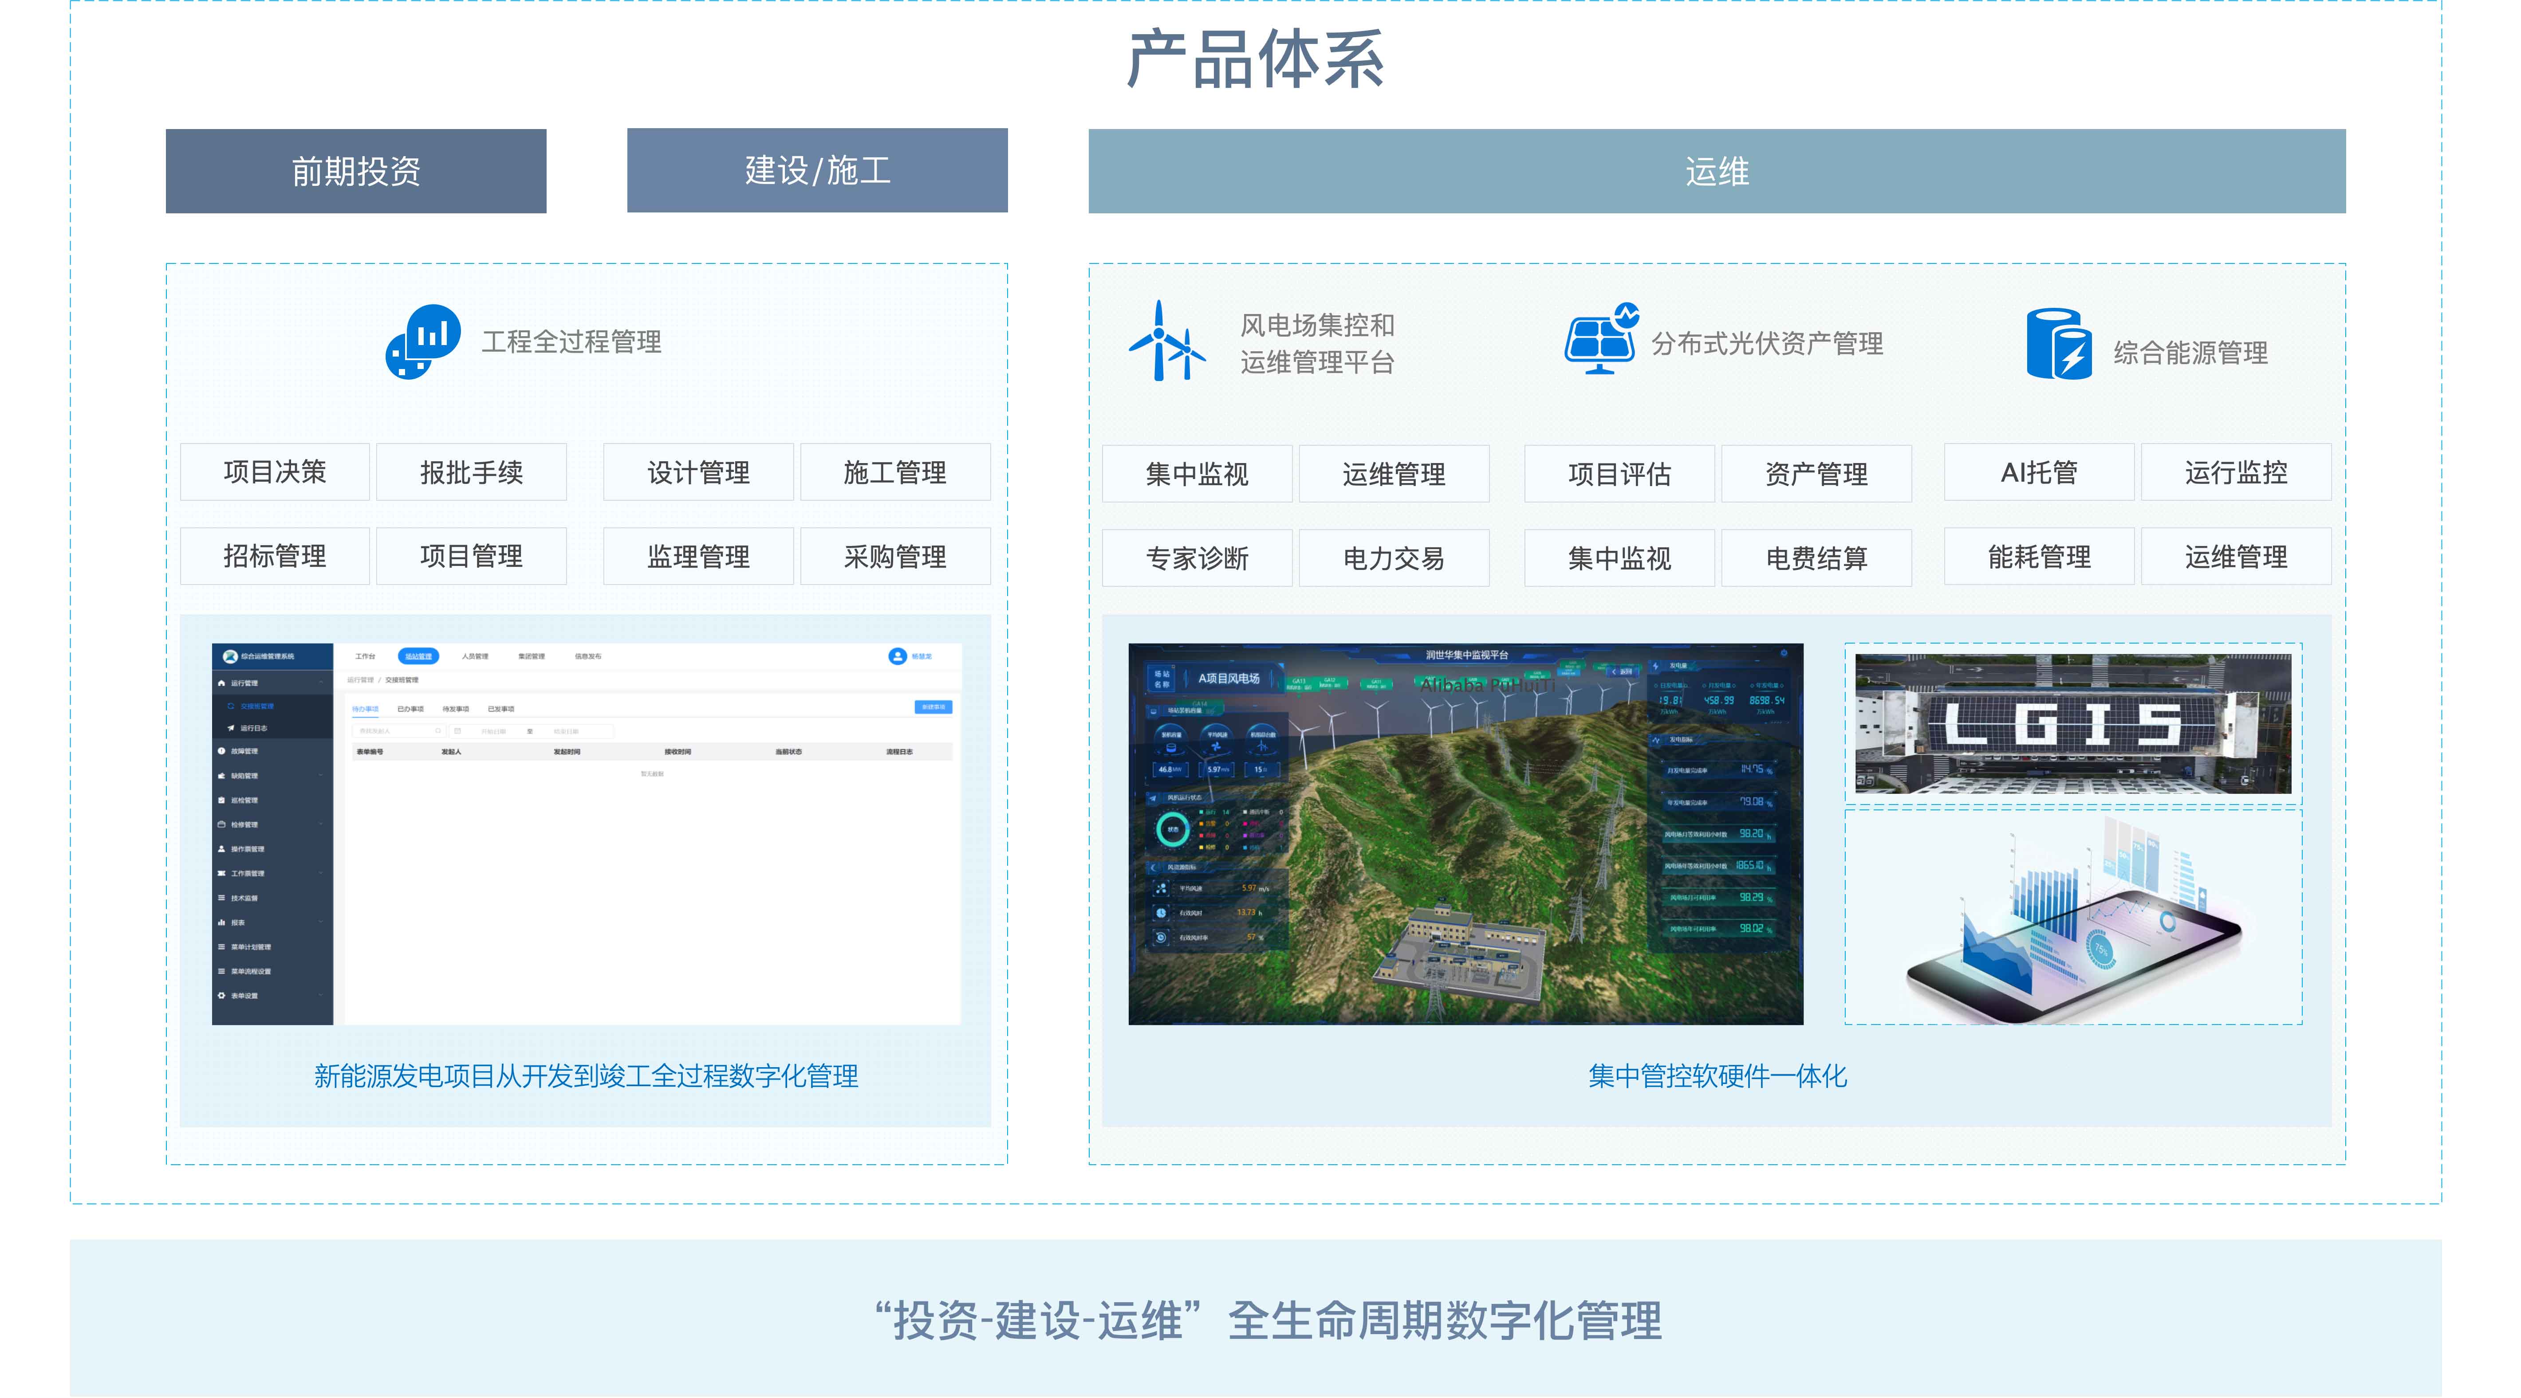Expand the 检修管理 sidebar chevron
Image resolution: width=2521 pixels, height=1398 pixels.
(321, 825)
